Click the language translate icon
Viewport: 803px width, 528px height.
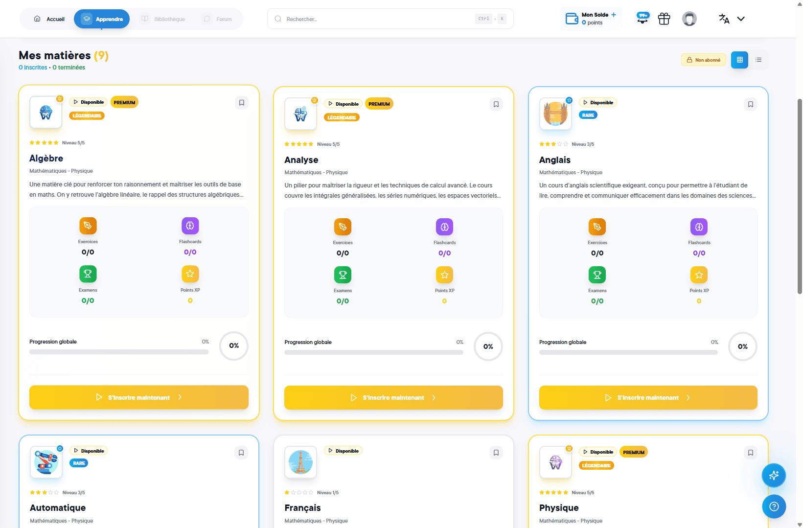coord(724,19)
